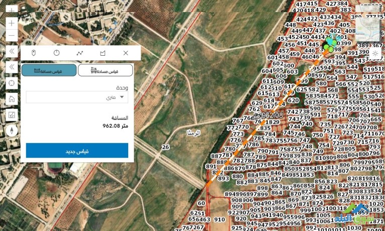This screenshot has height=231, width=385.
Task: Zoom in with the plus button
Action: (x=12, y=23)
